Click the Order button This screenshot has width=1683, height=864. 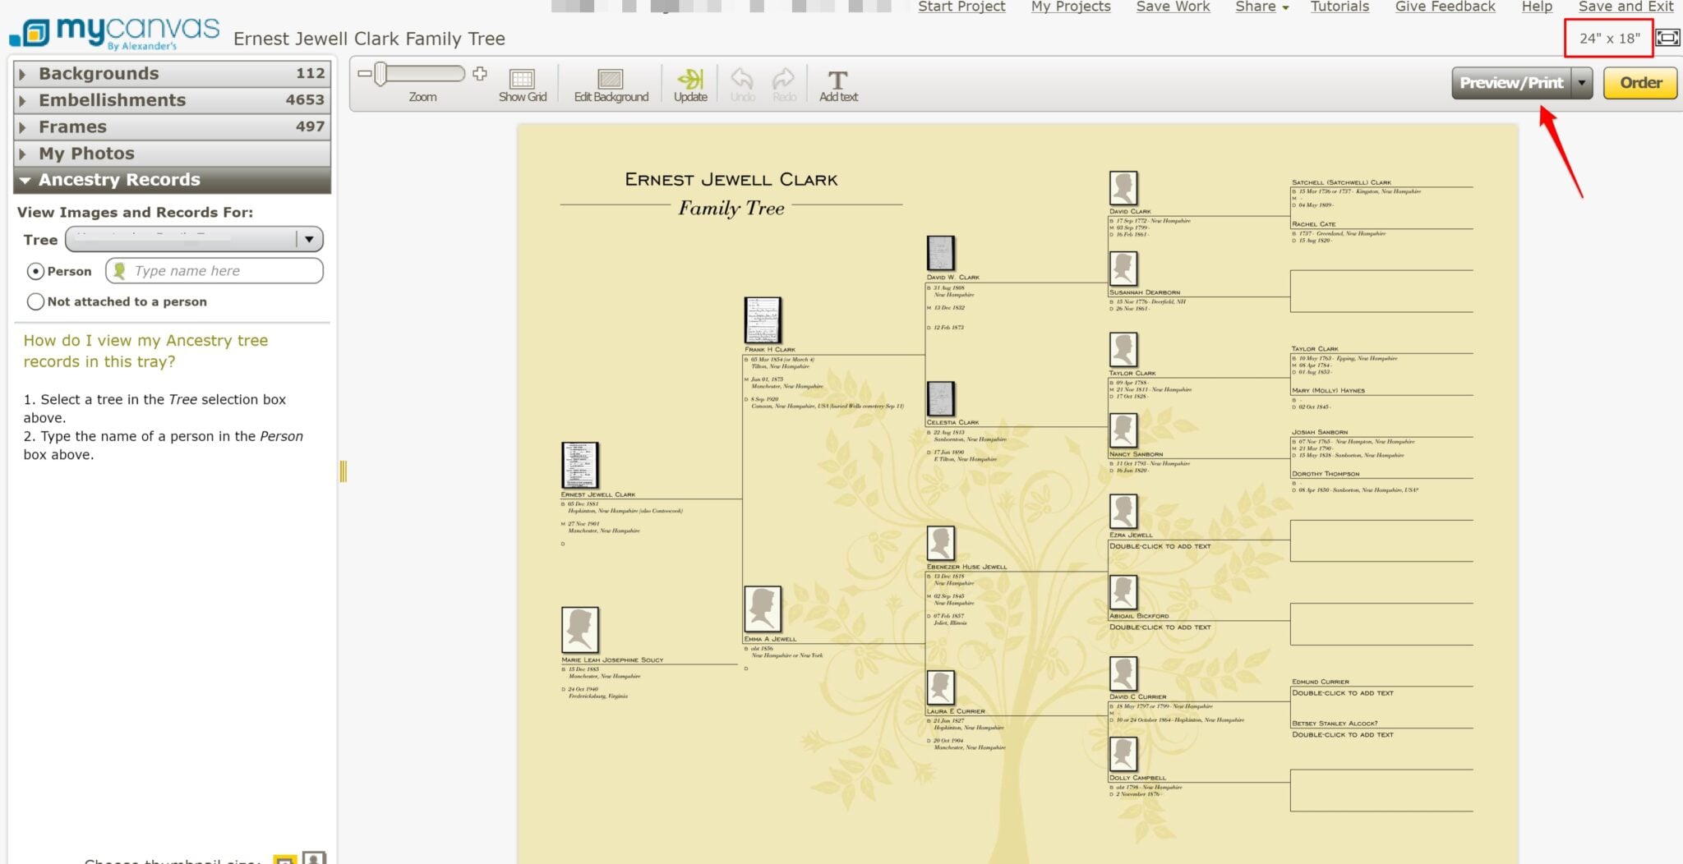[x=1639, y=82]
